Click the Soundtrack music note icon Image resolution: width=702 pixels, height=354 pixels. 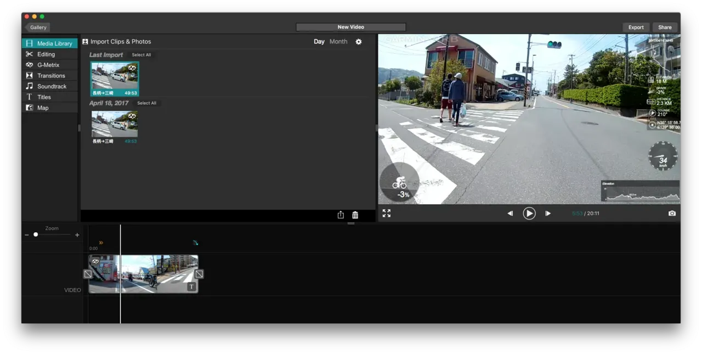(30, 86)
